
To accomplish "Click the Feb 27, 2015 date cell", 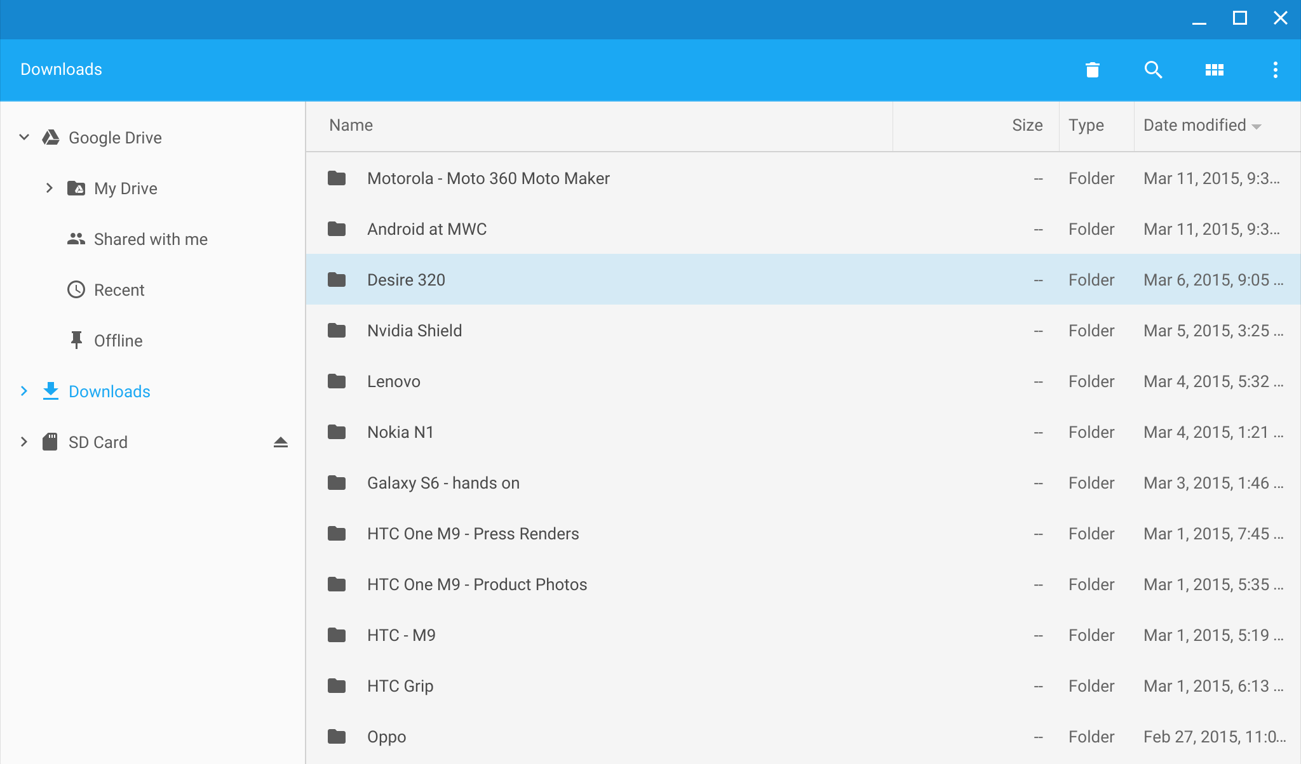I will (x=1215, y=737).
